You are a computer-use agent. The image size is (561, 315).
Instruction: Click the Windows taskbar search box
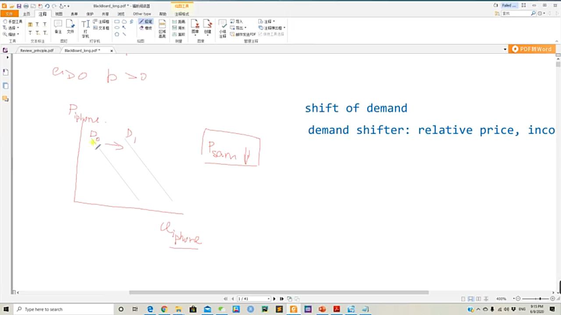[x=64, y=309]
